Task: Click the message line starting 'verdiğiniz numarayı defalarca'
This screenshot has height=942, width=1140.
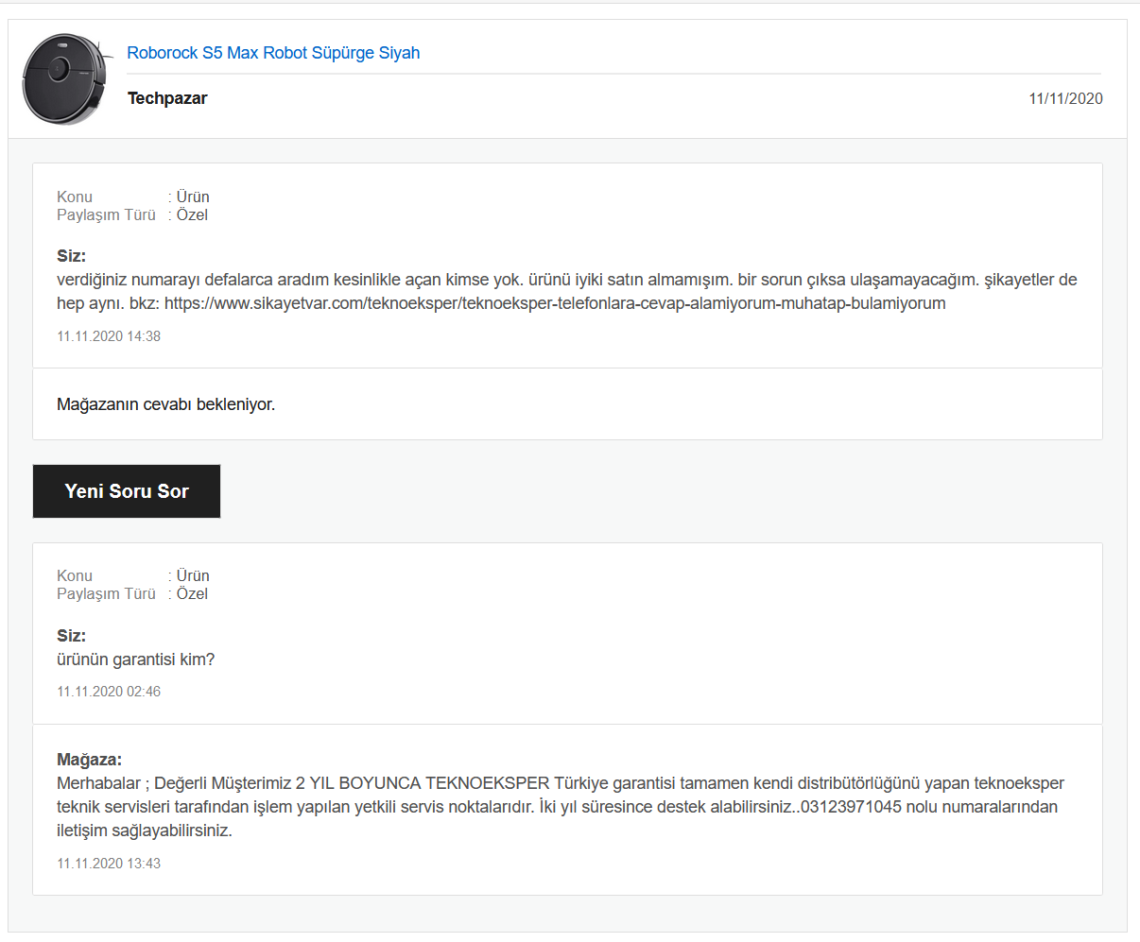Action: pos(567,280)
